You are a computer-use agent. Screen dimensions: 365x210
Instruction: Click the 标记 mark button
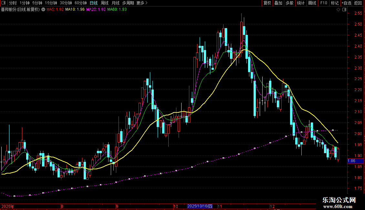335,3
